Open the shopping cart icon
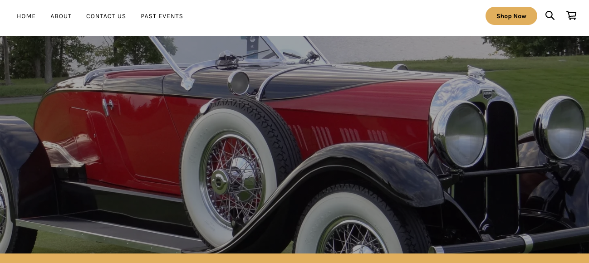This screenshot has width=589, height=263. 571,16
